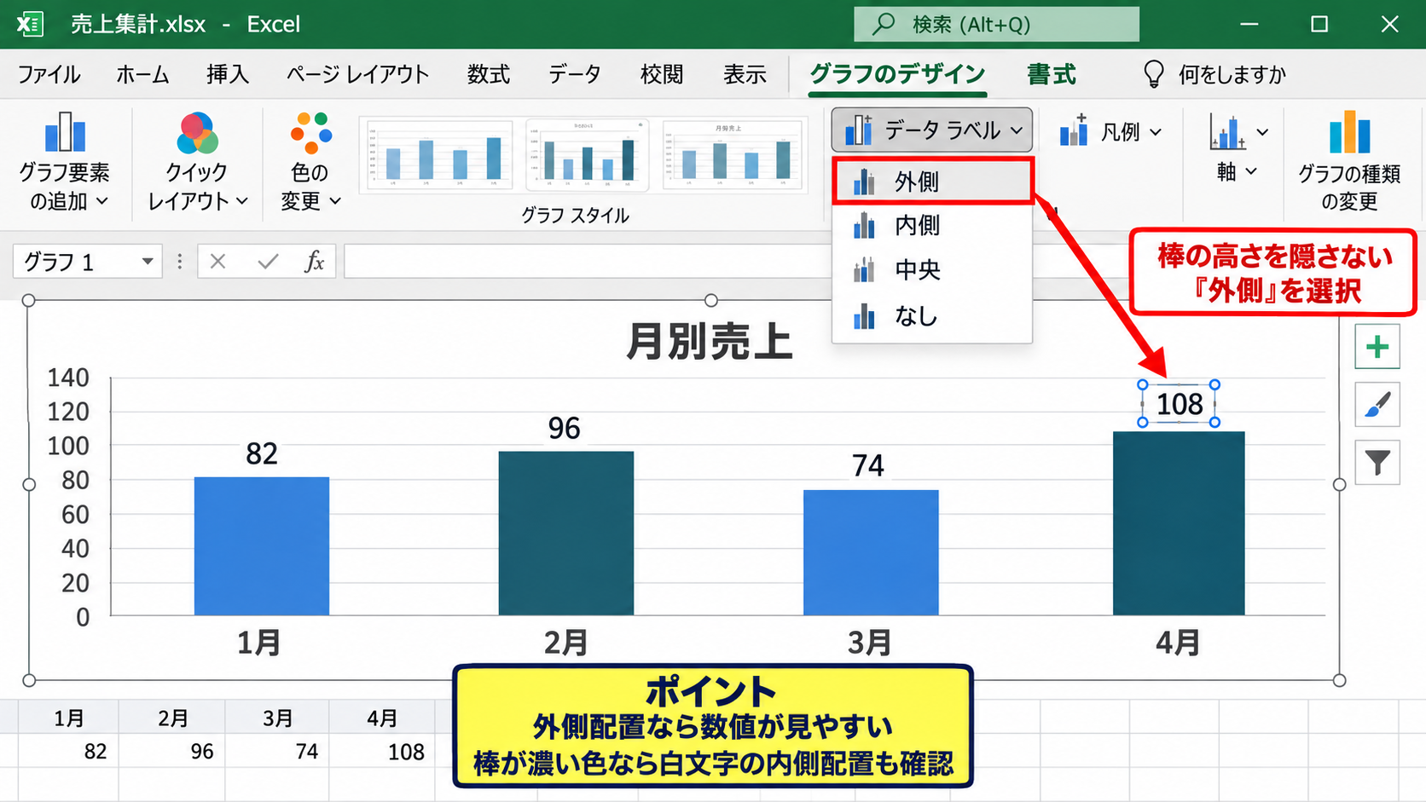Select worksheet cell with value 82

click(x=69, y=752)
